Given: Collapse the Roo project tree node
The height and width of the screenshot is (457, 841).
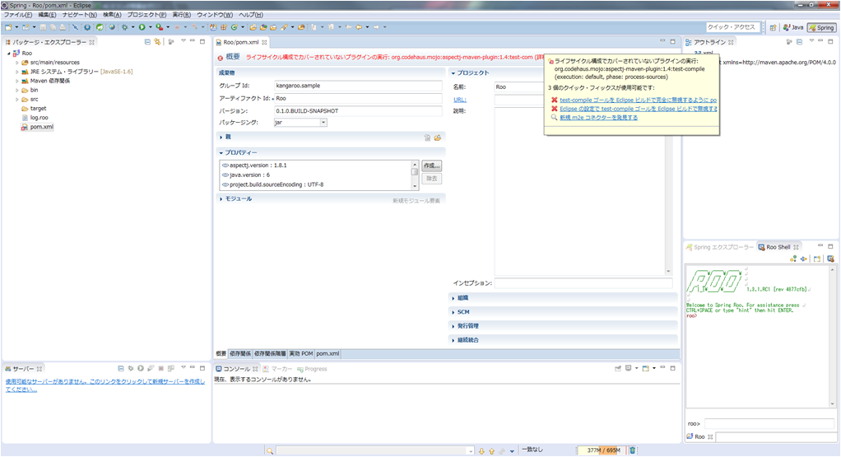Looking at the screenshot, I should [8, 53].
